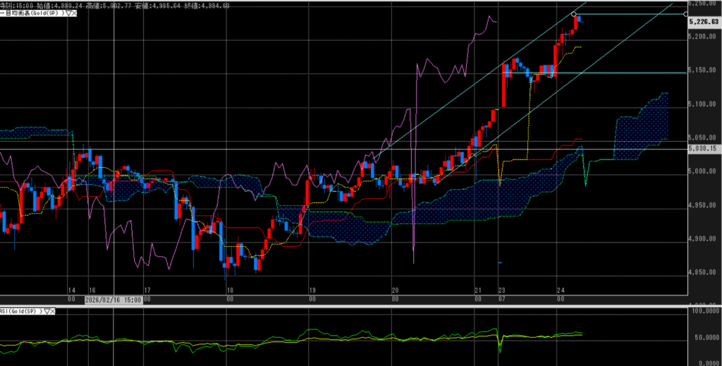Remove the RSI (Gold SP) indicator
This screenshot has width=722, height=366.
53,311
